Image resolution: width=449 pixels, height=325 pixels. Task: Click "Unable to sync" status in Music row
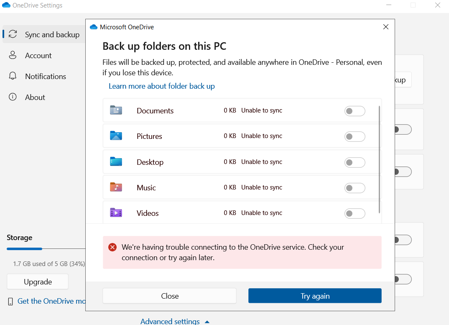(261, 187)
